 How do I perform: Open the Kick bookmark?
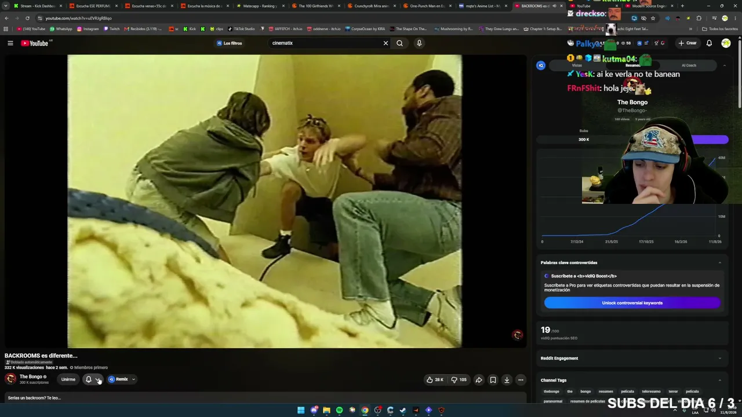coord(190,29)
